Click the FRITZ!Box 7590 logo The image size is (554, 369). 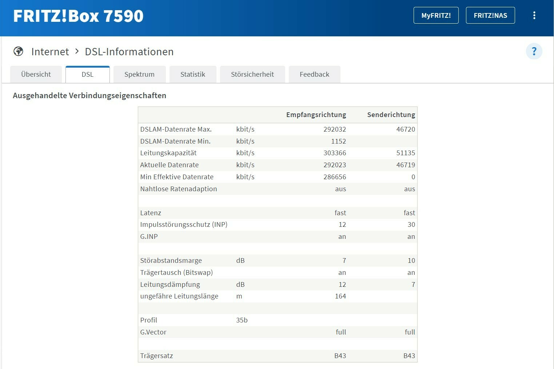pos(78,16)
